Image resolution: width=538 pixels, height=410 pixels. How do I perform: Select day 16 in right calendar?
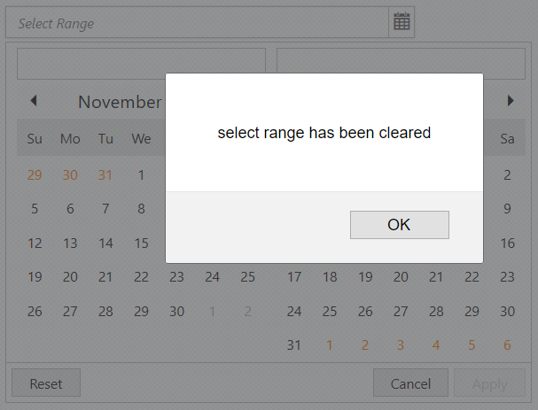507,243
